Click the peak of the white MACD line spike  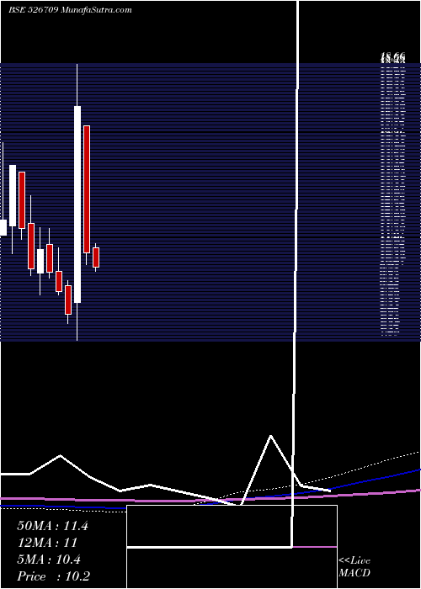pos(270,436)
